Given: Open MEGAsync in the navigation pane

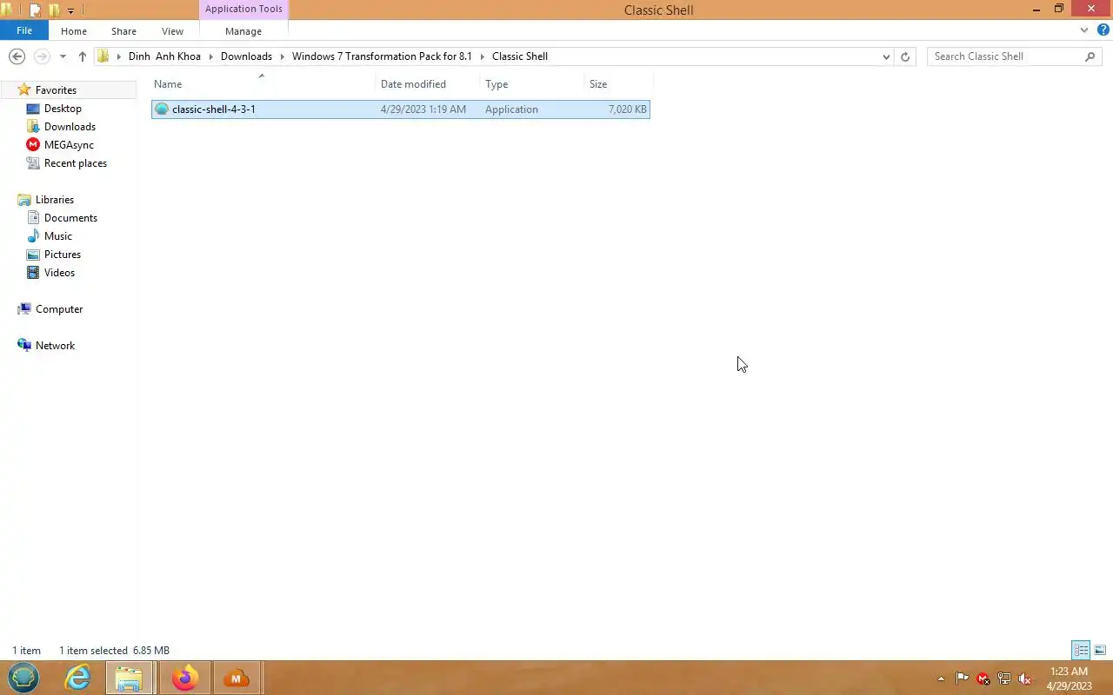Looking at the screenshot, I should click(69, 145).
